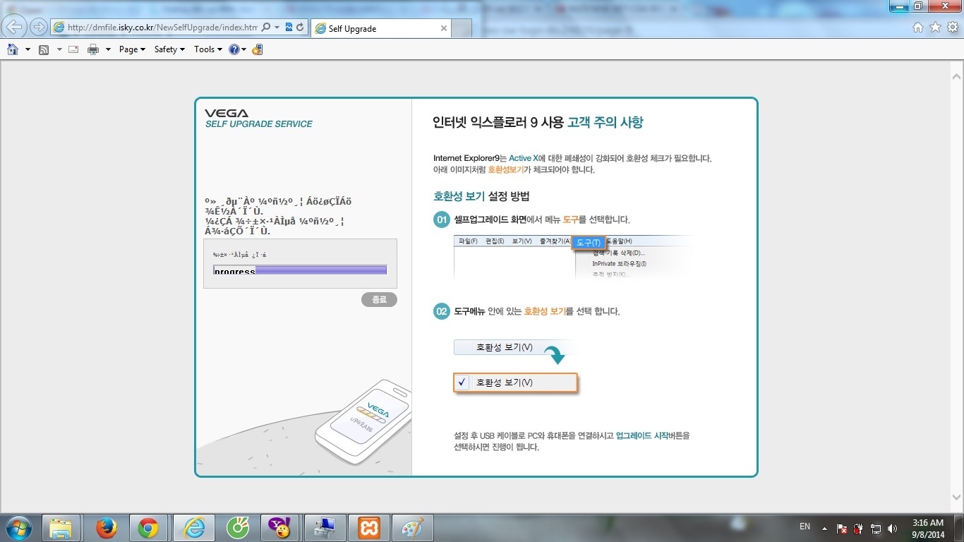964x542 pixels.
Task: Click the heading text 호환성 보기 설정 방법
Action: point(481,196)
